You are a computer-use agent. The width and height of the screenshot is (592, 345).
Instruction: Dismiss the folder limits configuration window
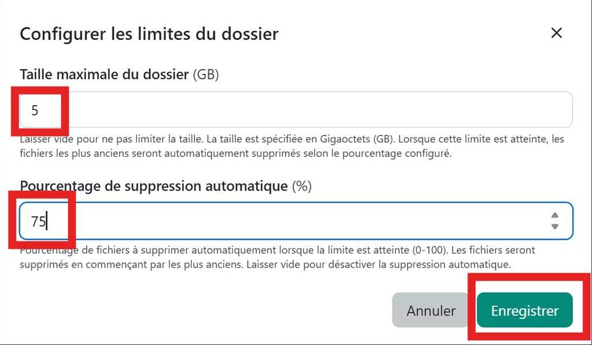(556, 33)
